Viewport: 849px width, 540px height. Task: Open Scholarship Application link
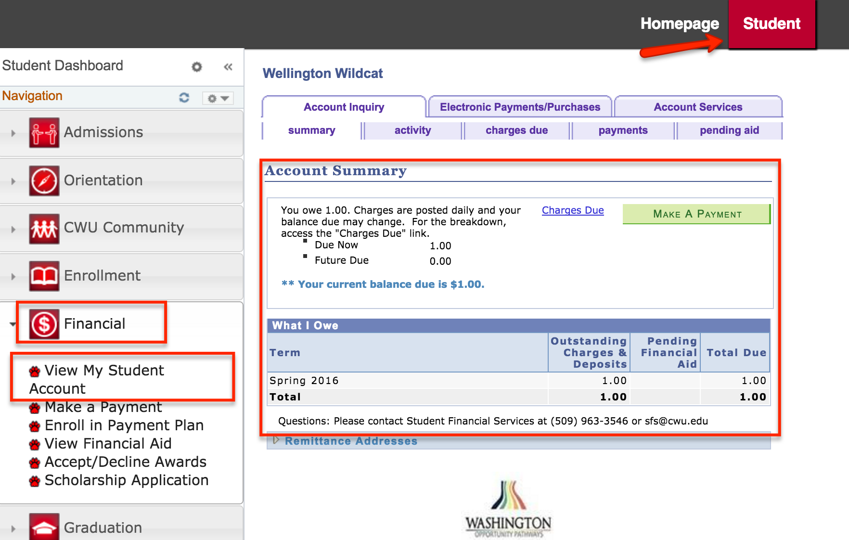pos(127,480)
